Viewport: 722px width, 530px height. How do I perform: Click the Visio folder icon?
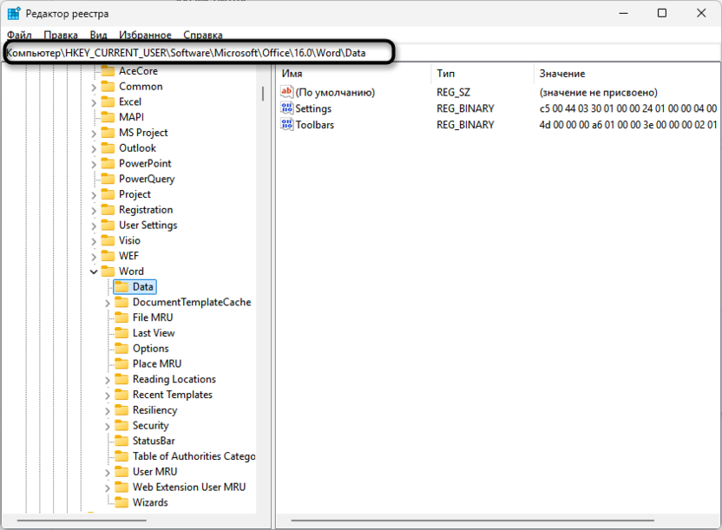click(x=108, y=240)
